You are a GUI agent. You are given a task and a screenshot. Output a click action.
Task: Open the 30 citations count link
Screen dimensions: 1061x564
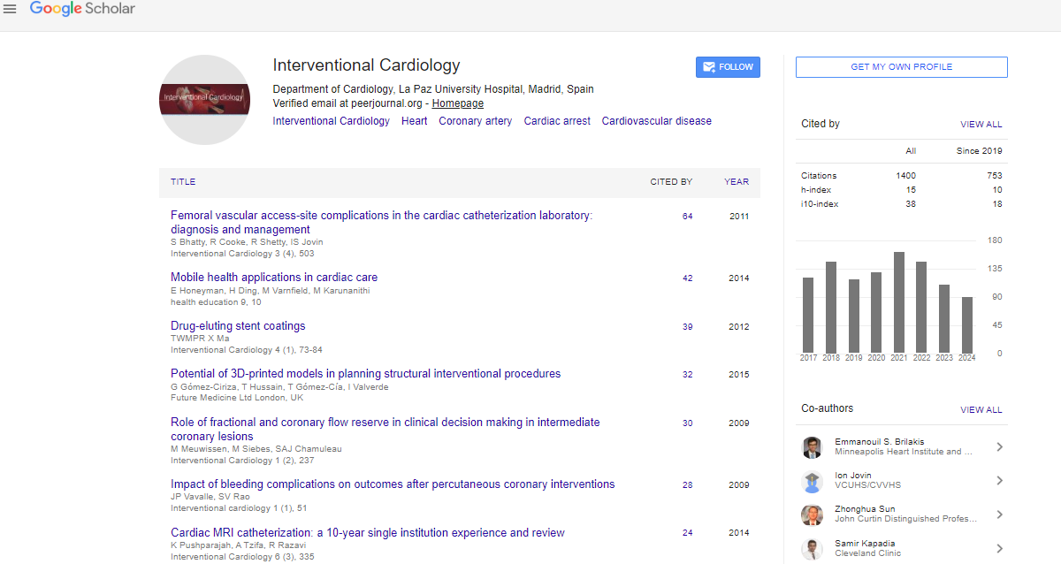(687, 423)
